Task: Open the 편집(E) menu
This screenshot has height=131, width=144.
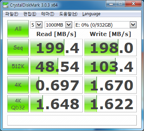Action: pyautogui.click(x=30, y=14)
